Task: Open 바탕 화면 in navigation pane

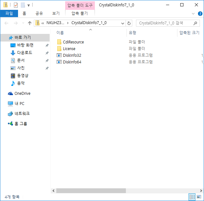Action: 25,45
